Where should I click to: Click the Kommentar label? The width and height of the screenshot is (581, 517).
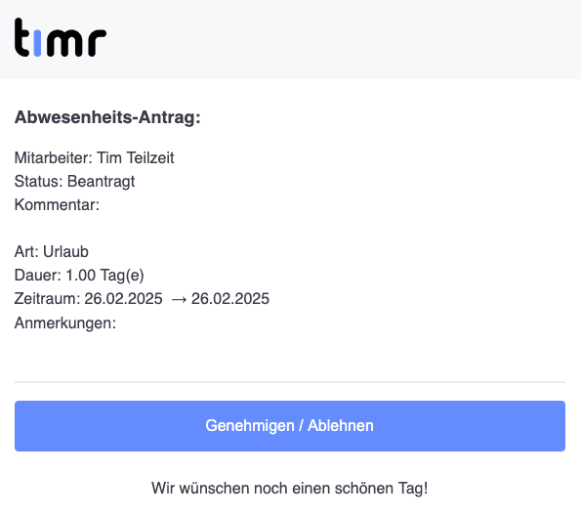57,204
